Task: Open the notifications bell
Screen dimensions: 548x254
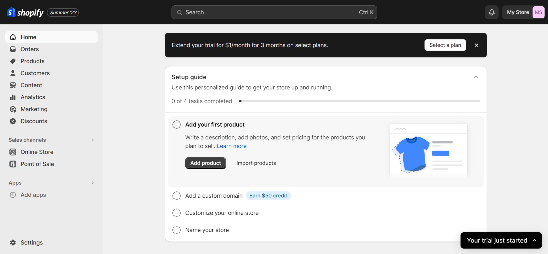Action: (x=492, y=12)
